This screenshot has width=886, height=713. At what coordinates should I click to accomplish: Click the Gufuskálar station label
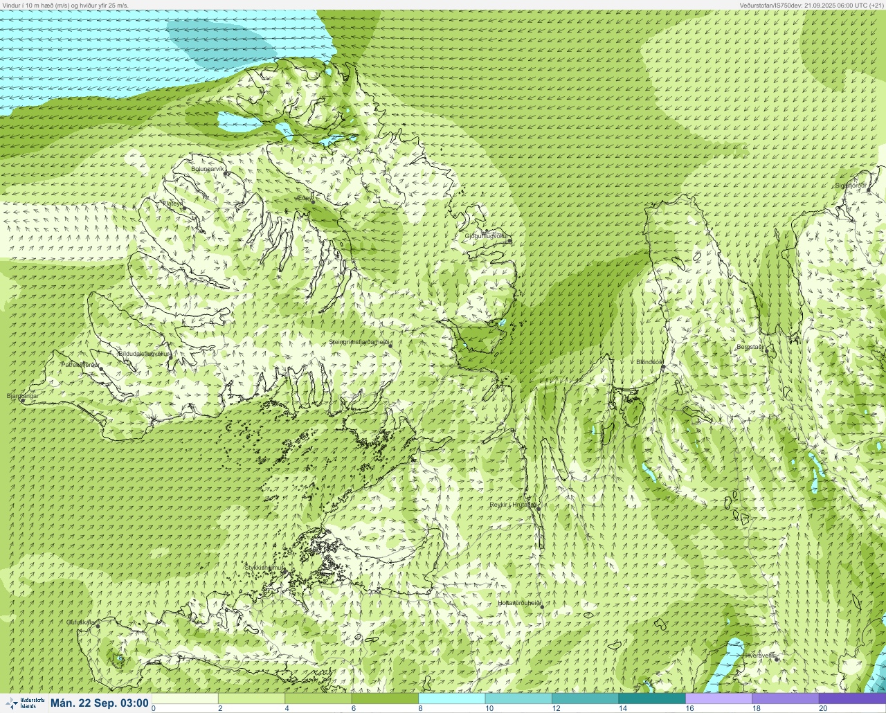tap(81, 622)
